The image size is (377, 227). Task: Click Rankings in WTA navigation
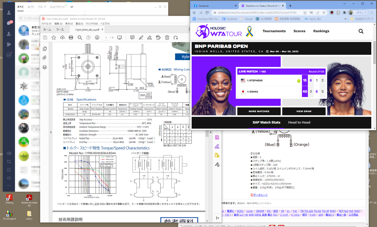(321, 31)
